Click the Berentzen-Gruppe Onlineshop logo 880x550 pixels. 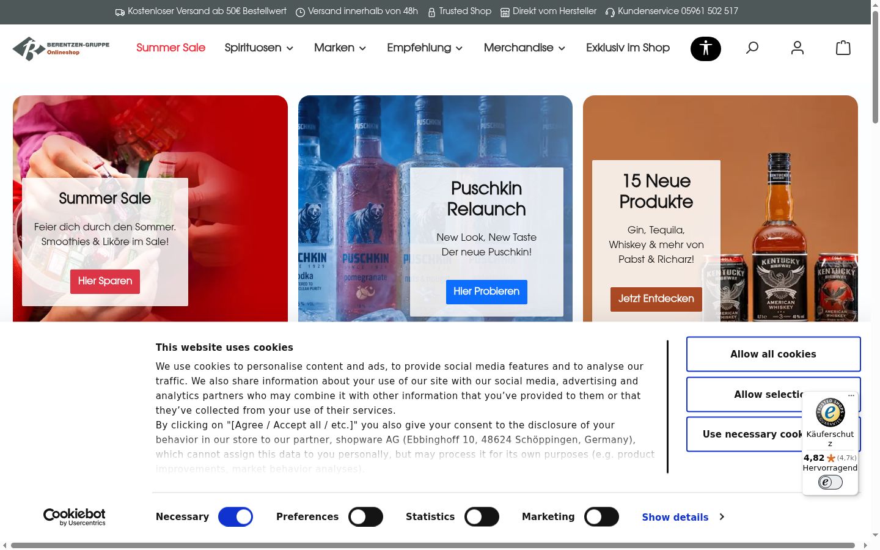(x=61, y=48)
